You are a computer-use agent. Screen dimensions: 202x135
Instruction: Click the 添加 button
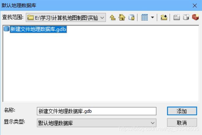click(x=182, y=111)
